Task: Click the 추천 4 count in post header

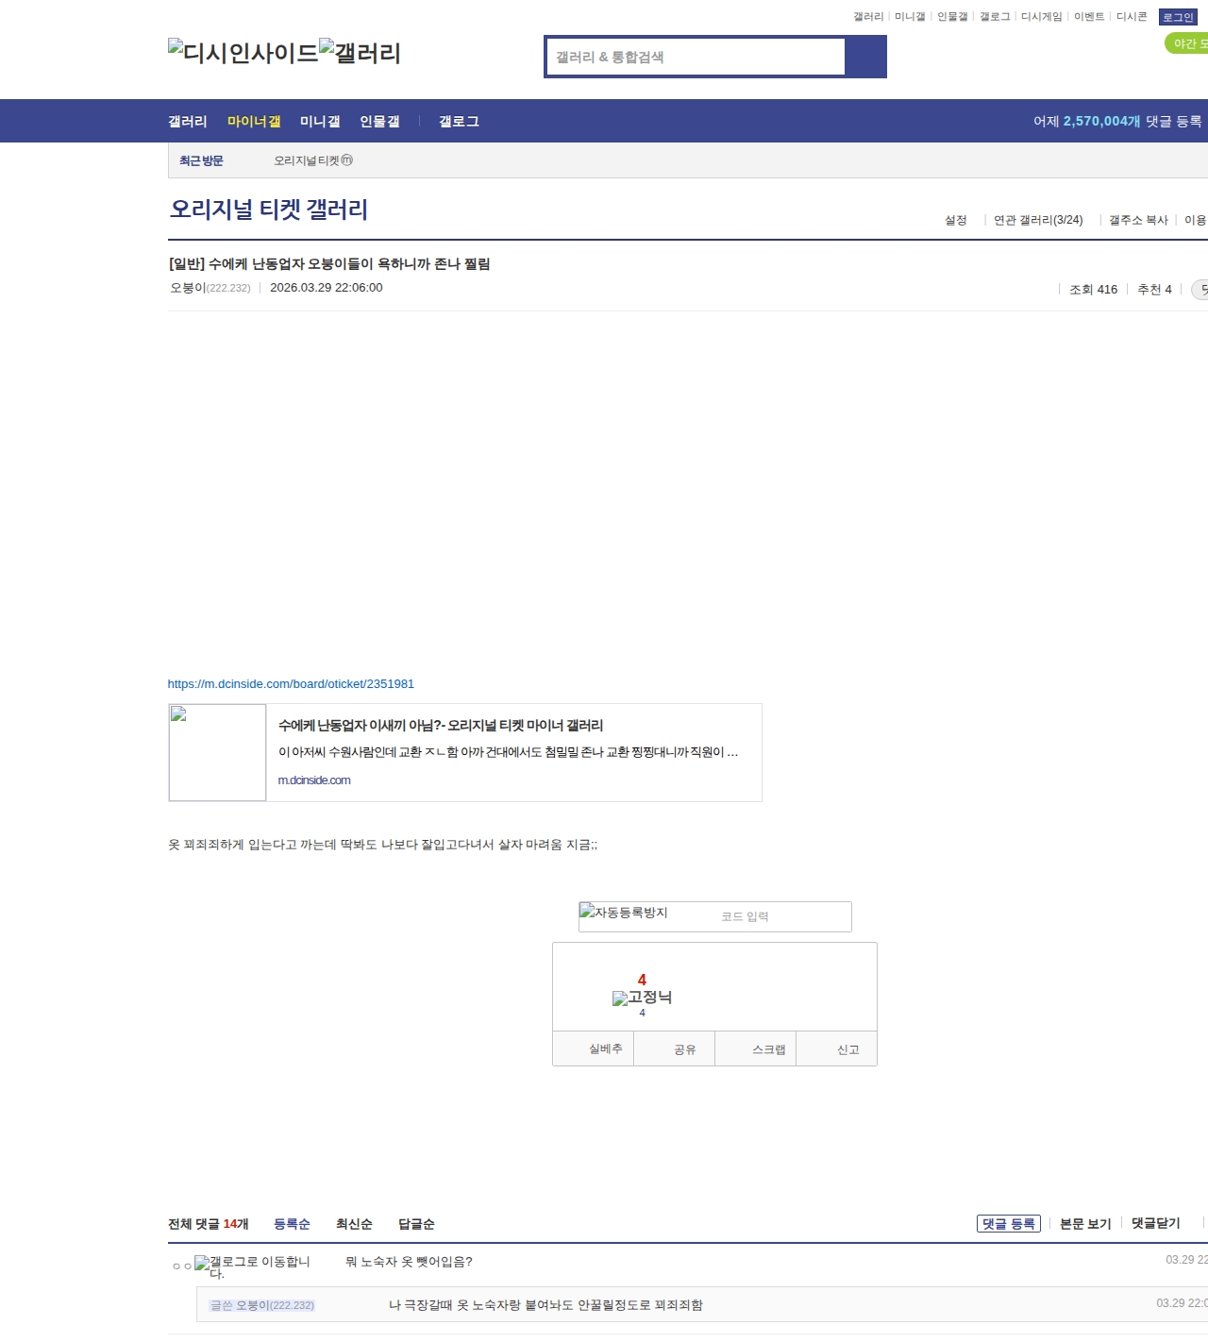Action: [1154, 290]
